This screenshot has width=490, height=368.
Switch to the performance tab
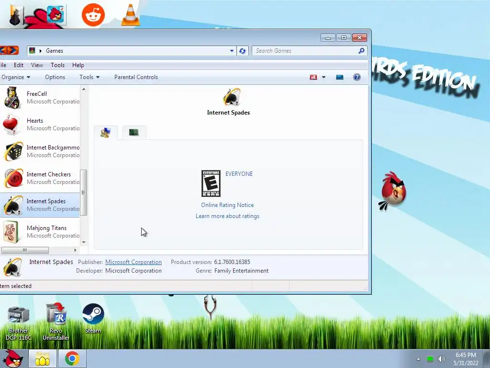tap(134, 133)
